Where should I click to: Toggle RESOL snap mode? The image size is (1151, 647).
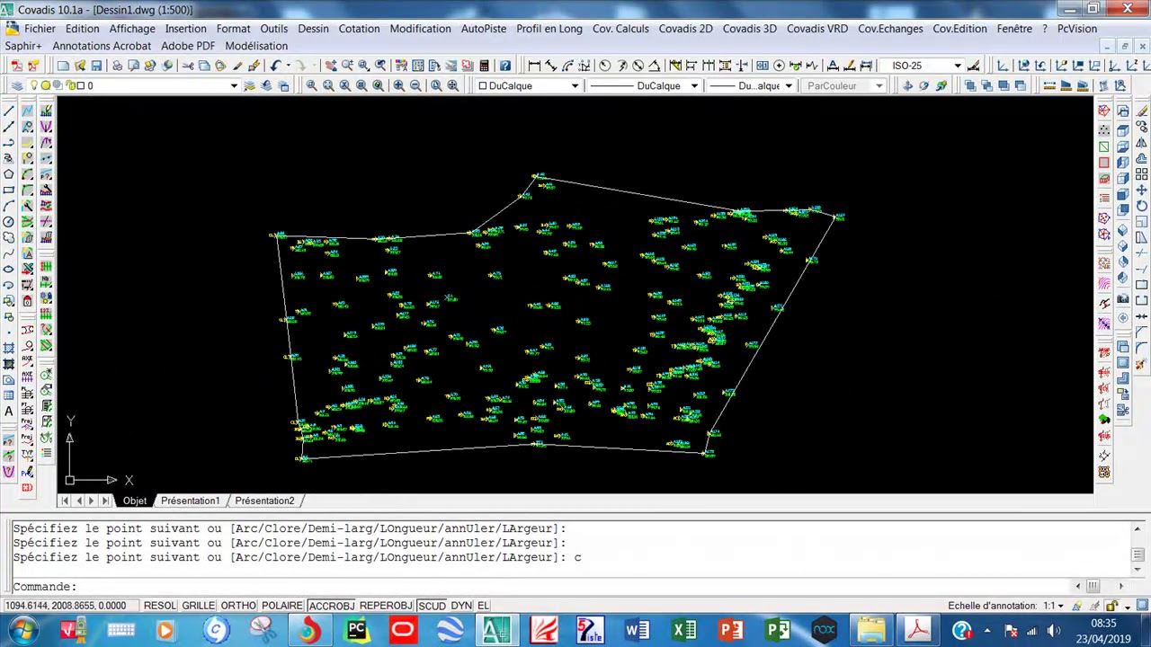(x=160, y=606)
